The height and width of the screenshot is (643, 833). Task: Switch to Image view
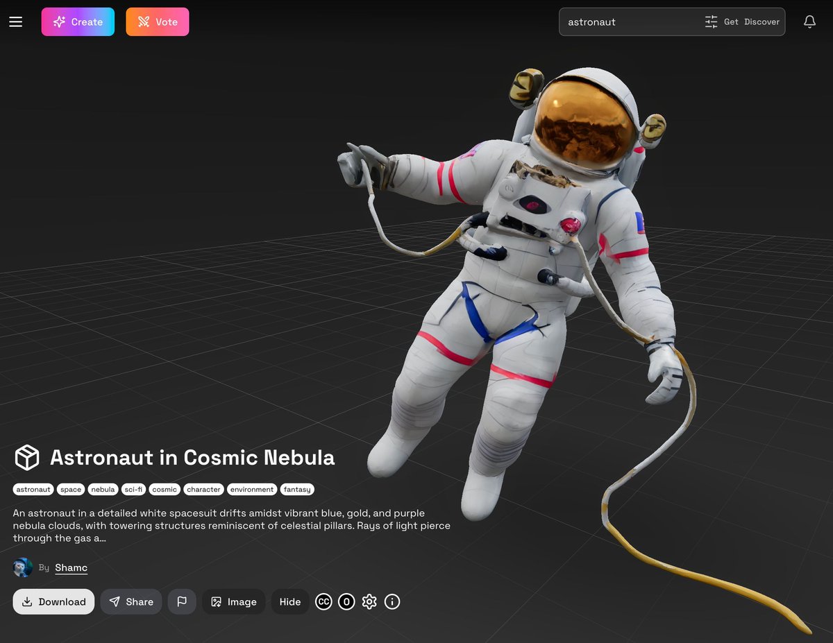pyautogui.click(x=234, y=601)
